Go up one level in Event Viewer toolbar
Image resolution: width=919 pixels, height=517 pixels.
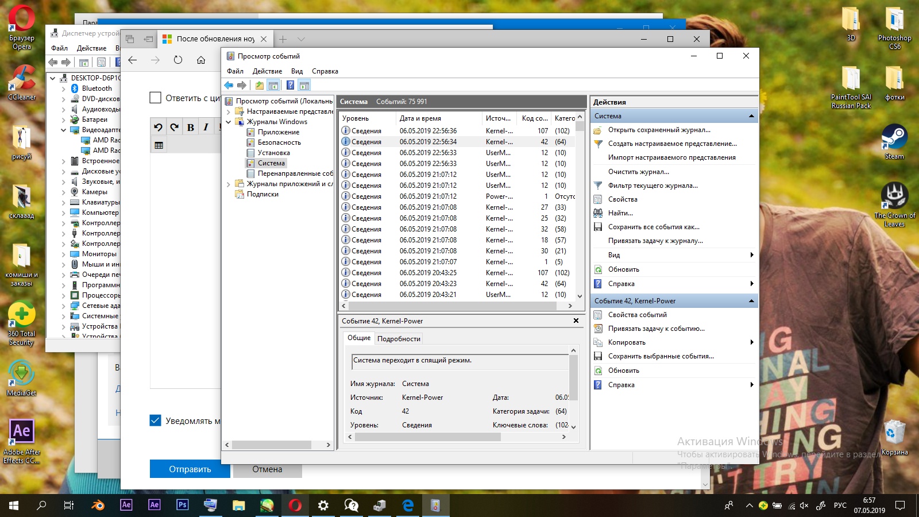[x=260, y=86]
